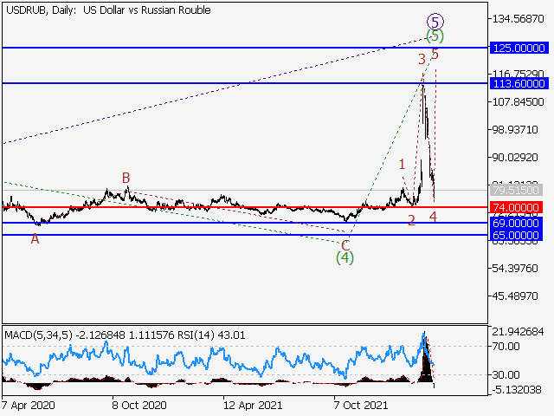
Task: Click the 30.00 RSI level label
Action: tap(506, 374)
